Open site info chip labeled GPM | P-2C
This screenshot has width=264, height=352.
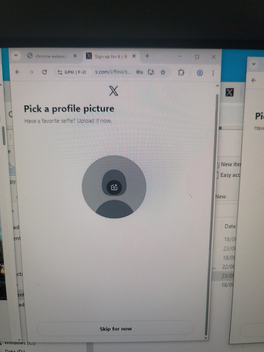72,72
